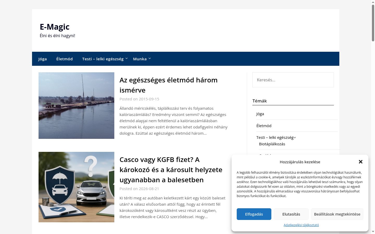The image size is (375, 234).
Task: Click the river photo thumbnail
Action: tap(76, 106)
